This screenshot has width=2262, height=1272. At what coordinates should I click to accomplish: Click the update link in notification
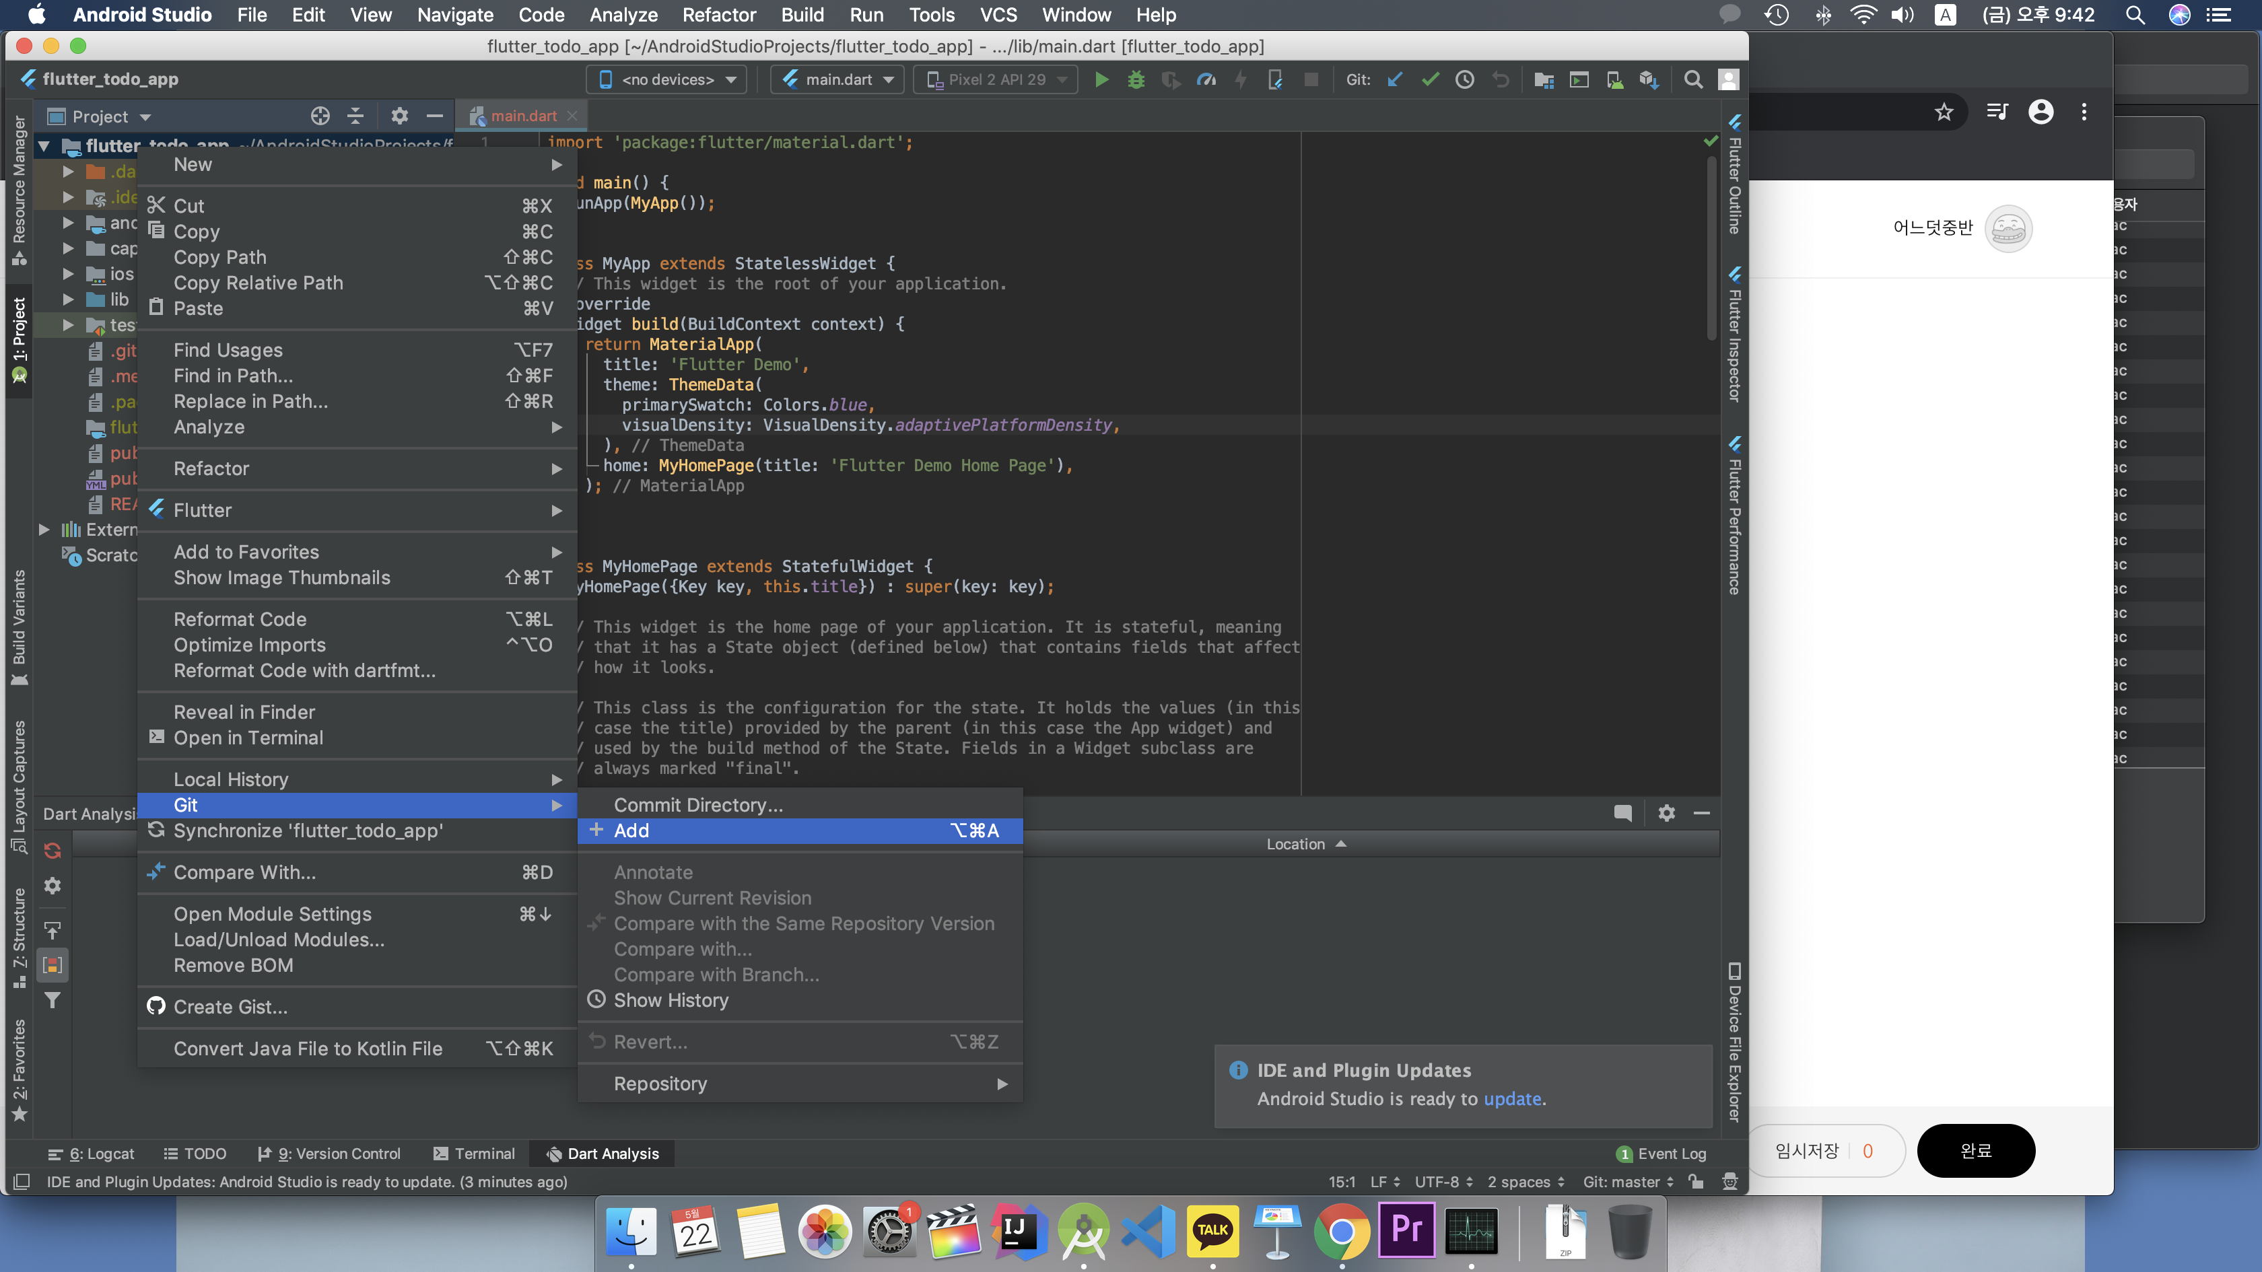[x=1512, y=1098]
